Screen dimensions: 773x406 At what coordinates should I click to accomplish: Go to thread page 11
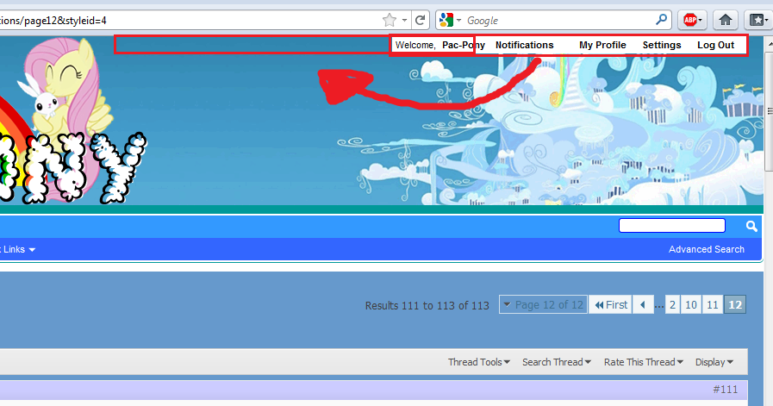(713, 305)
